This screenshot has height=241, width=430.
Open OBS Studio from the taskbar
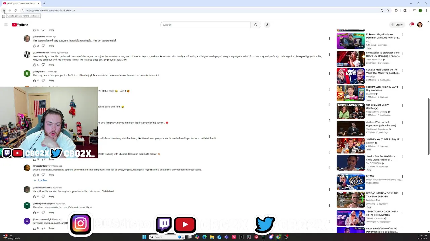(x=286, y=237)
